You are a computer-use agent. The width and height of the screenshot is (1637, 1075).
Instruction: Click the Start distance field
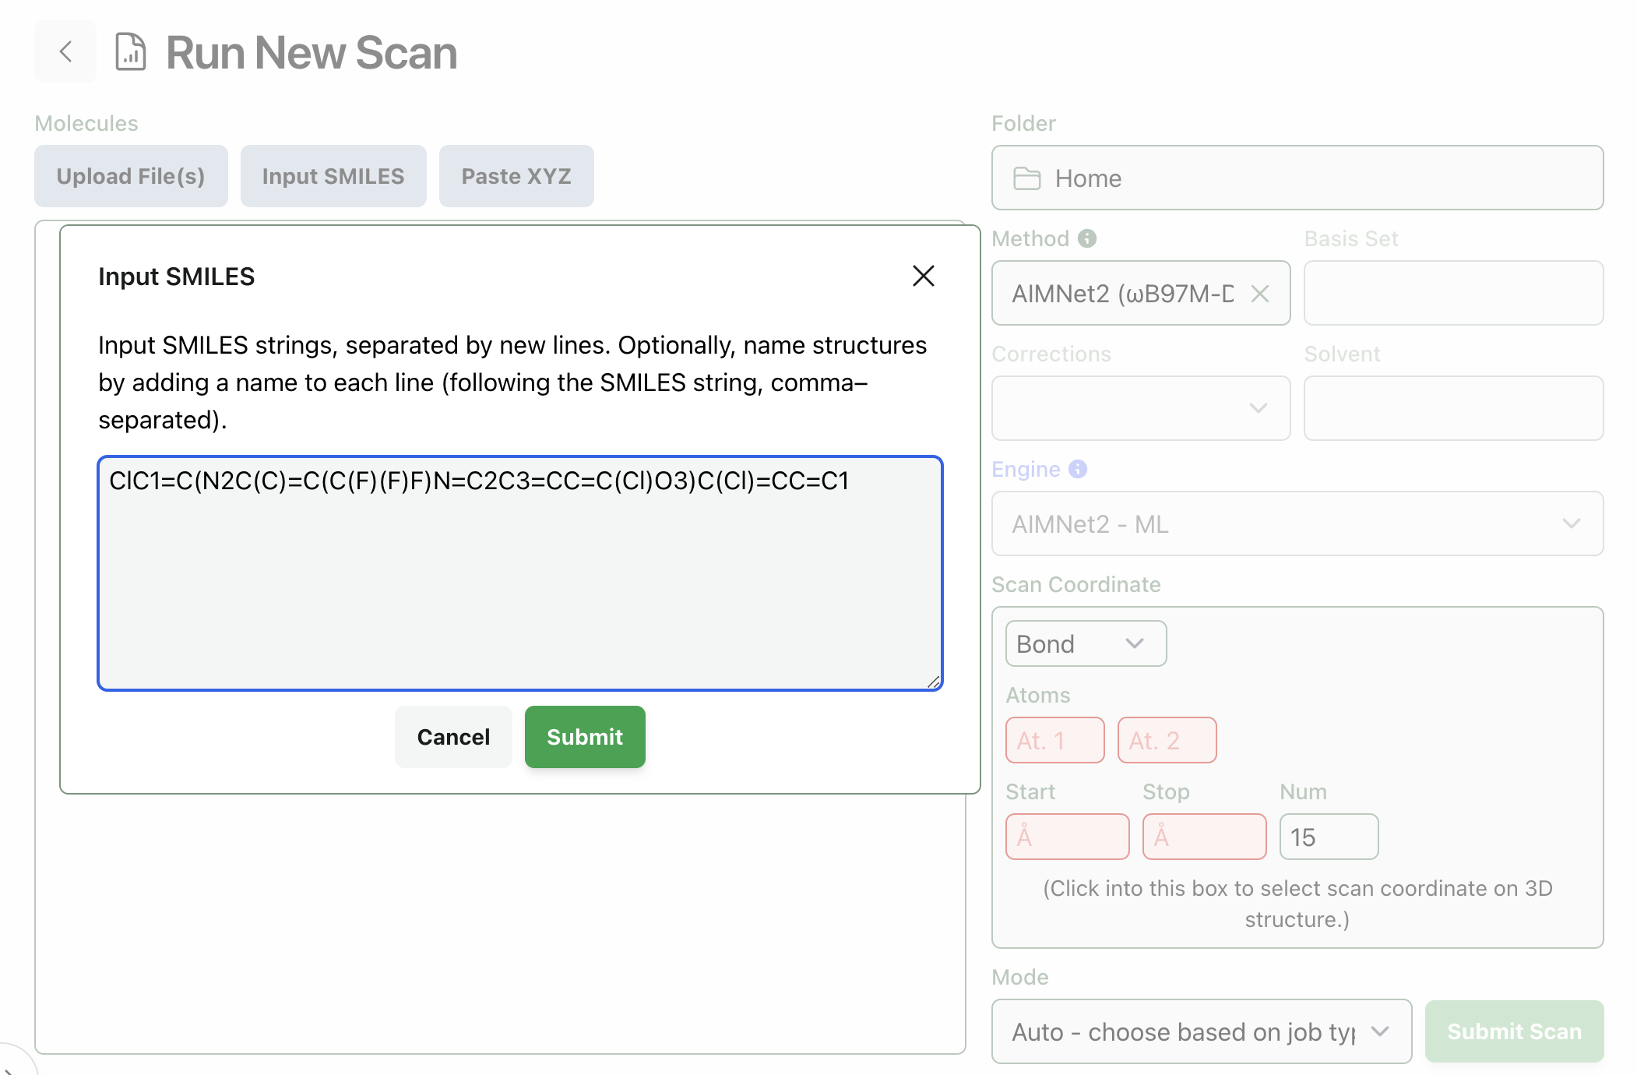(1067, 837)
